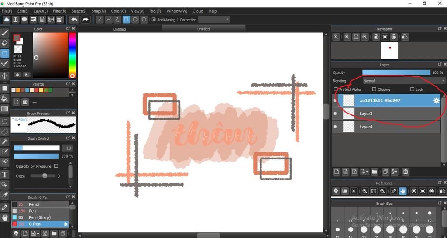Screen dimensions: 447x238
Task: Adjust the layer Opacity slider
Action: [x=396, y=72]
